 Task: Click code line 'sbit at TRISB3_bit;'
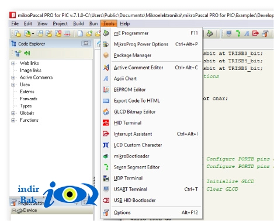click(x=233, y=54)
